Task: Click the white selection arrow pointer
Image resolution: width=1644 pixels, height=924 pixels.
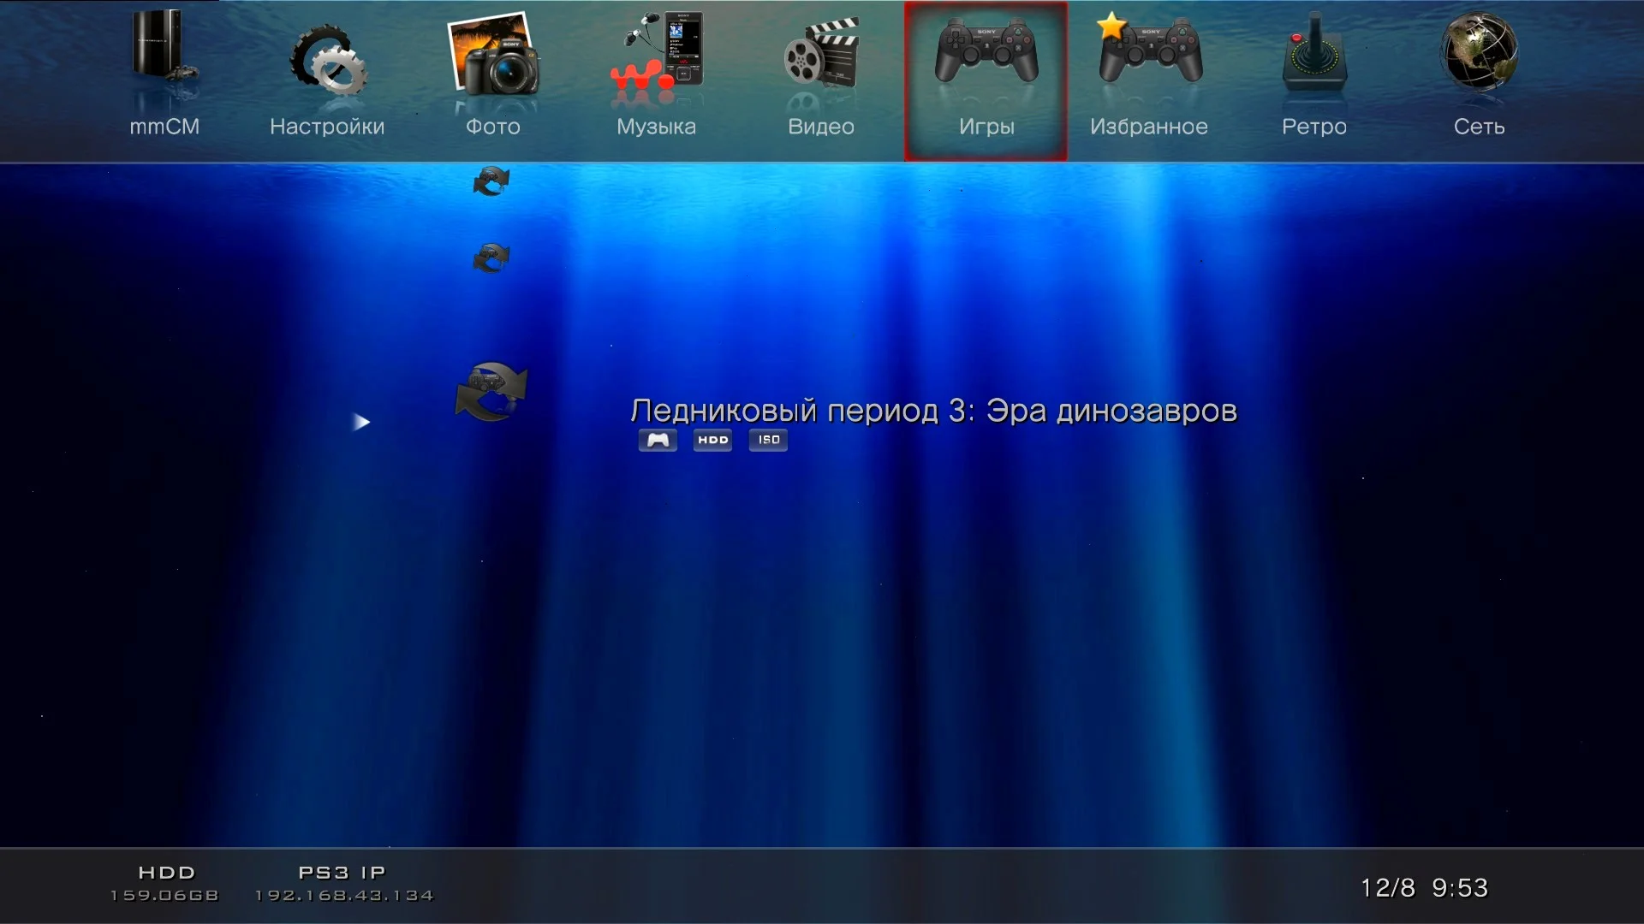Action: 361,422
